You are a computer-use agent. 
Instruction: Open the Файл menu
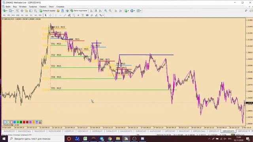pyautogui.click(x=8, y=7)
